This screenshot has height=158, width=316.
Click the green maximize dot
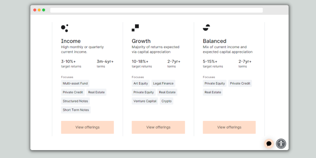tap(43, 10)
